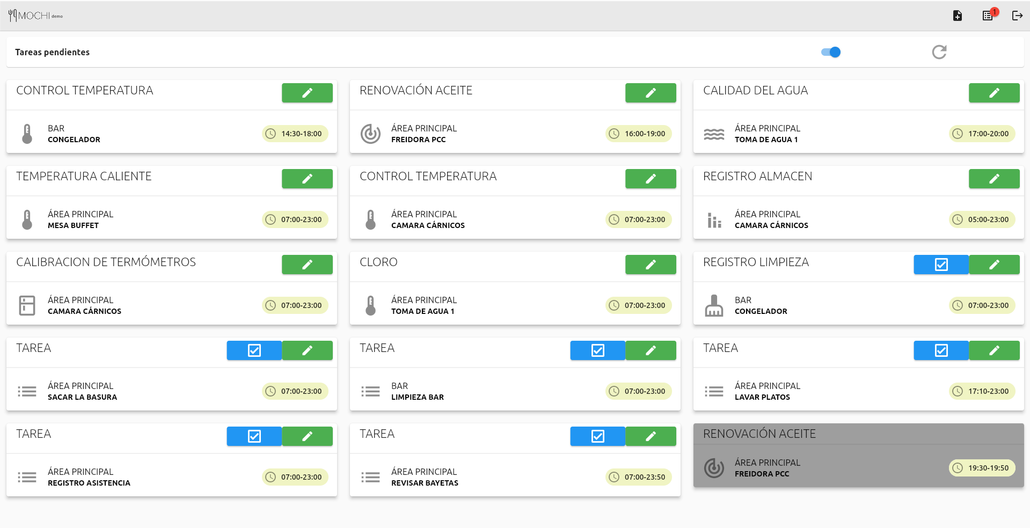The height and width of the screenshot is (528, 1030).
Task: Mark Registro Limpieza as completed
Action: [941, 265]
